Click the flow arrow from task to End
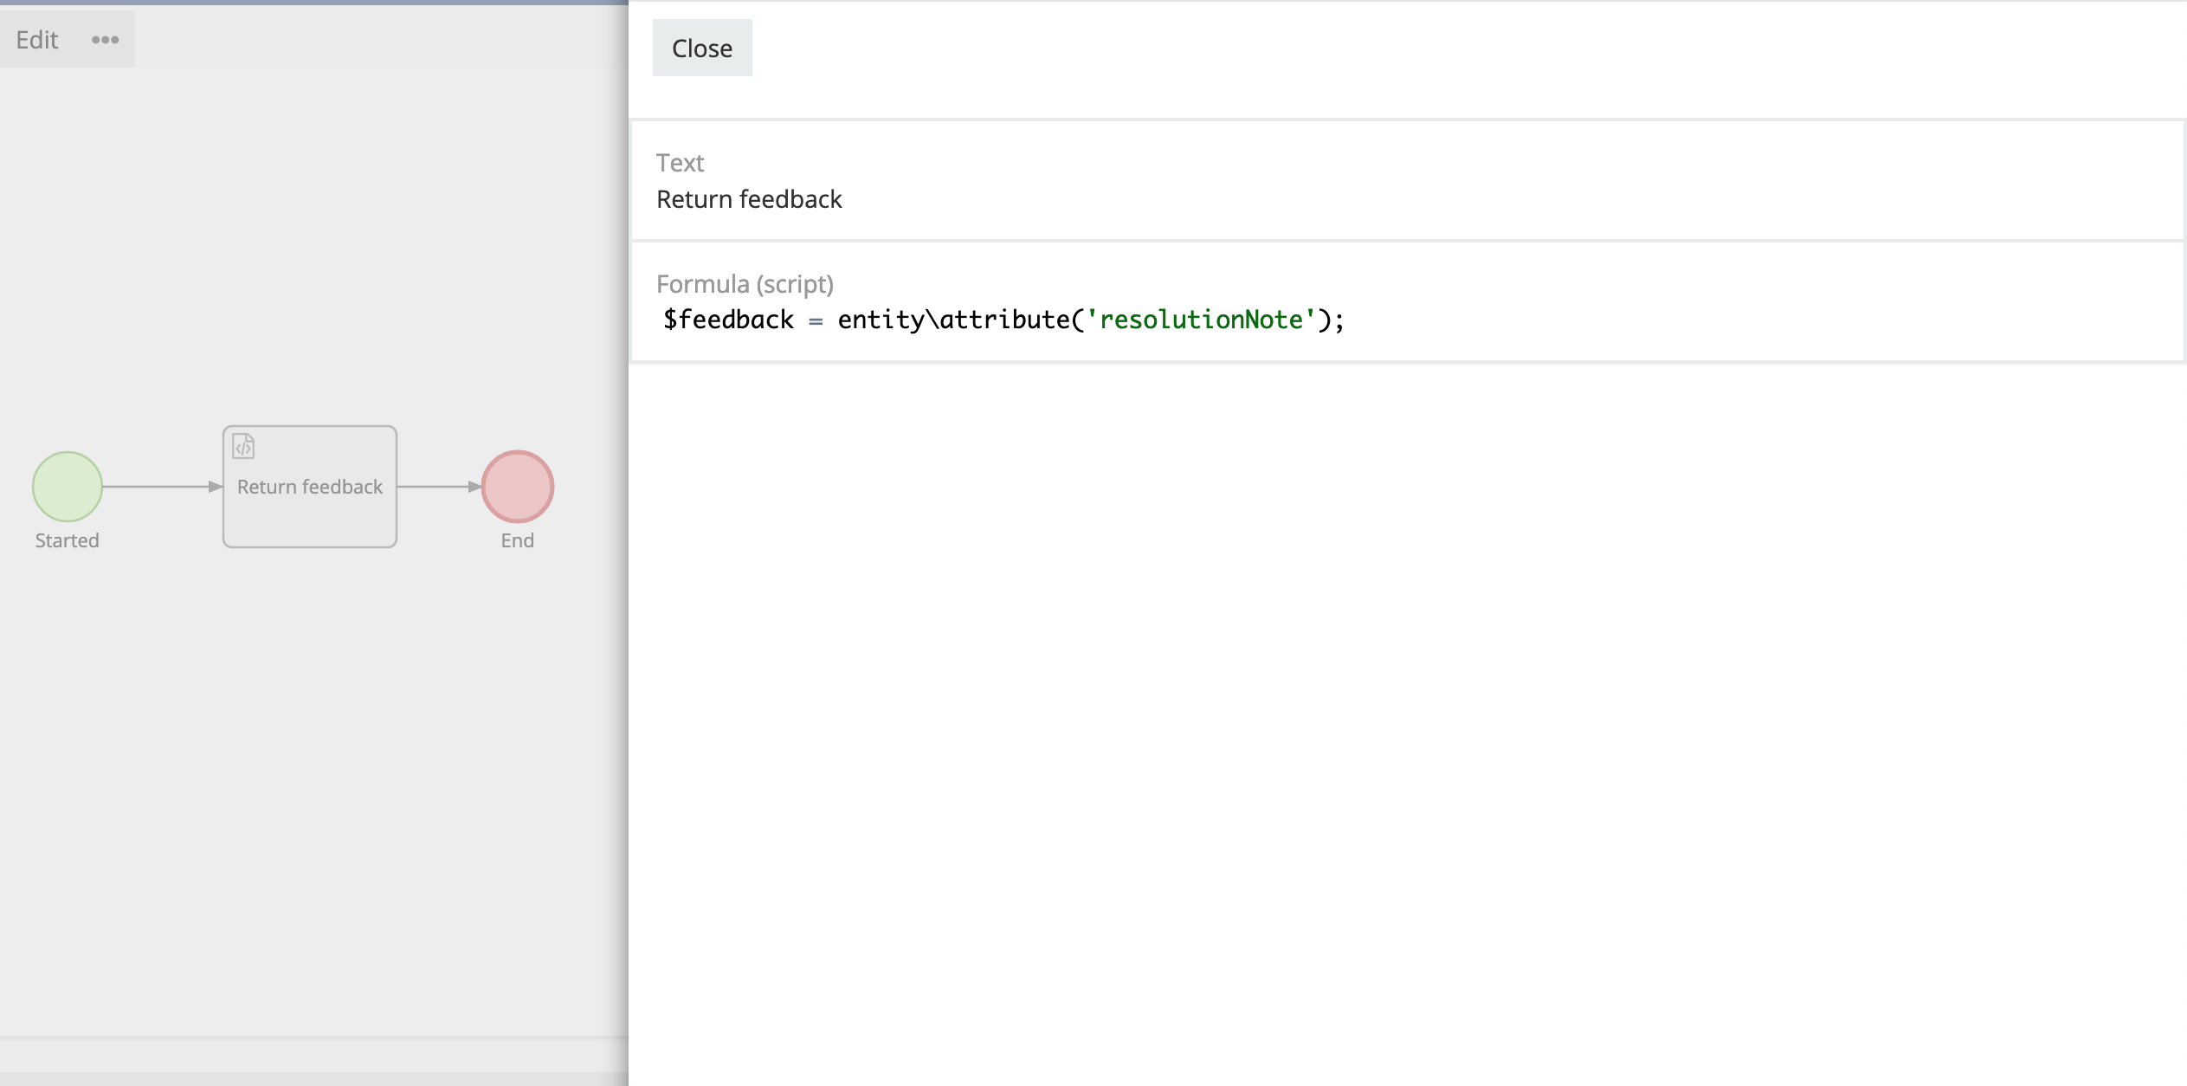Viewport: 2187px width, 1086px height. (437, 487)
